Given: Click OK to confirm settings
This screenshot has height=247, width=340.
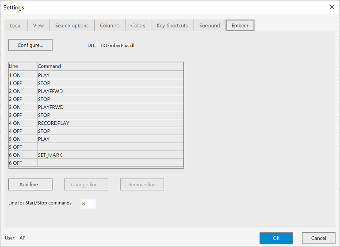Looking at the screenshot, I should coord(276,238).
